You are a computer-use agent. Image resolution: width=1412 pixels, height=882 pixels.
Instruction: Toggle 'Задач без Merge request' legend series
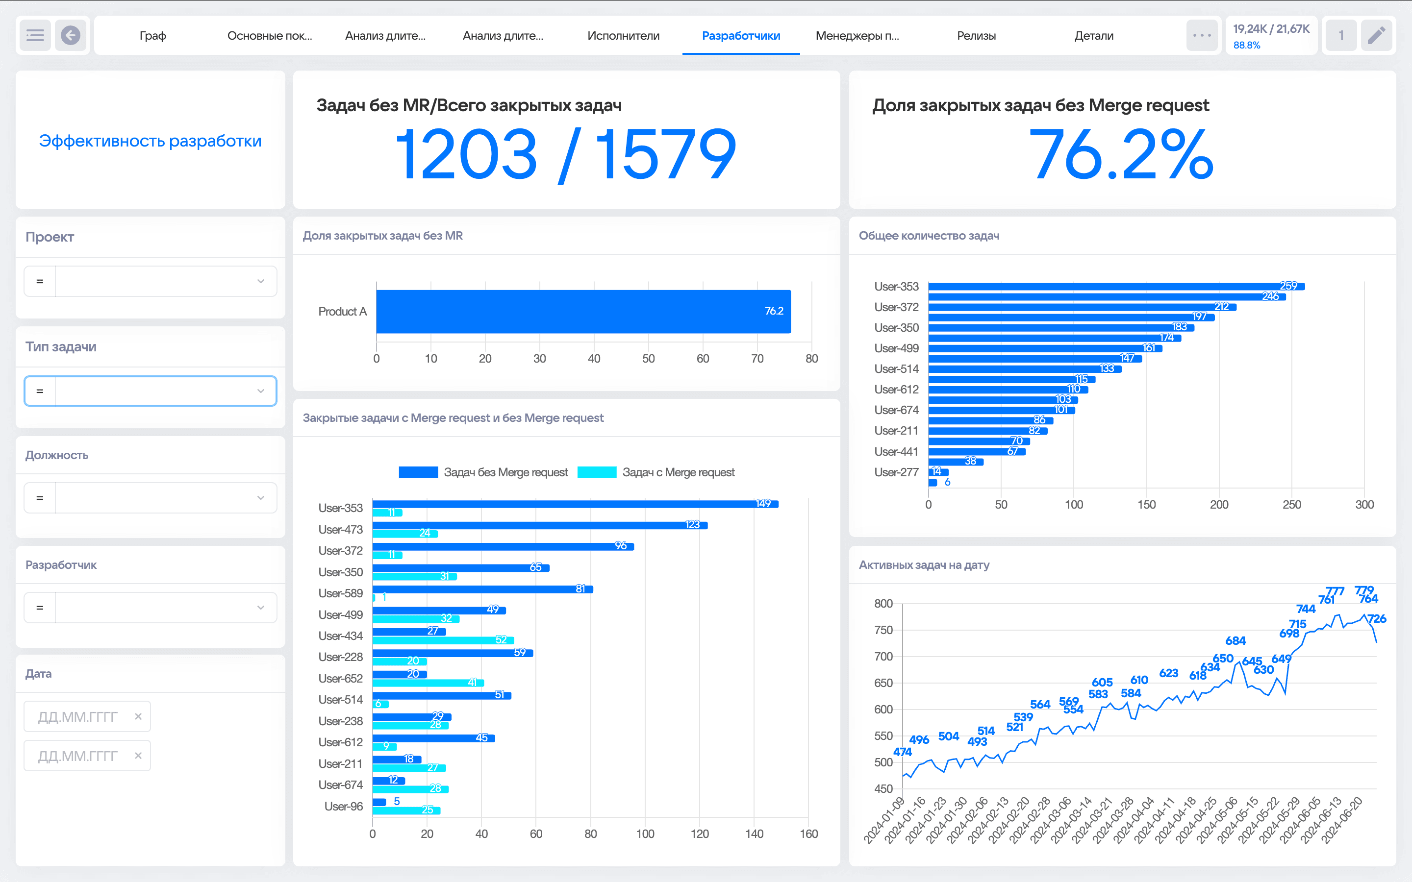(483, 472)
